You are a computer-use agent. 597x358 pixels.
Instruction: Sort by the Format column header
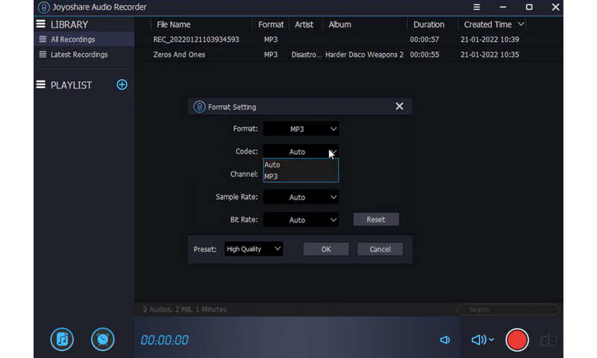tap(271, 25)
